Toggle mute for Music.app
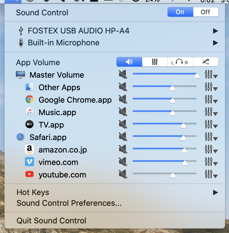The height and width of the screenshot is (233, 229). click(123, 112)
